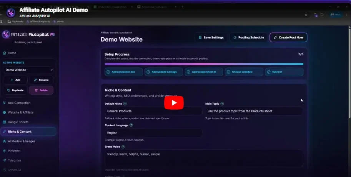
Task: Click the Rename pencil icon
Action: point(35,80)
